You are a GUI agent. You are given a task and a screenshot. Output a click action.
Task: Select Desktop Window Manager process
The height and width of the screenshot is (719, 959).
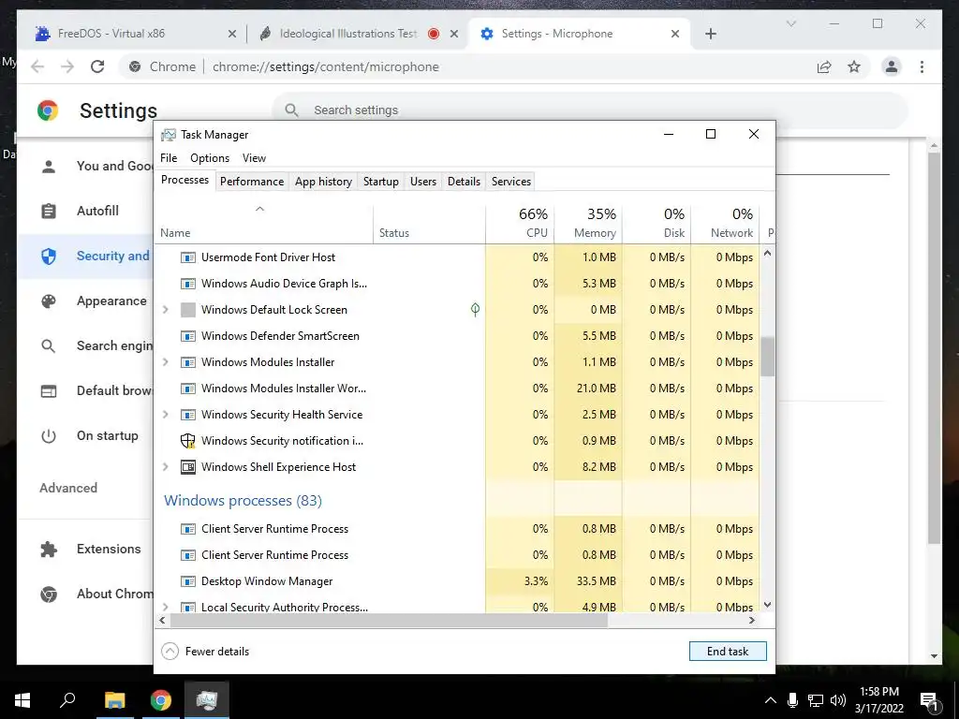(457, 581)
